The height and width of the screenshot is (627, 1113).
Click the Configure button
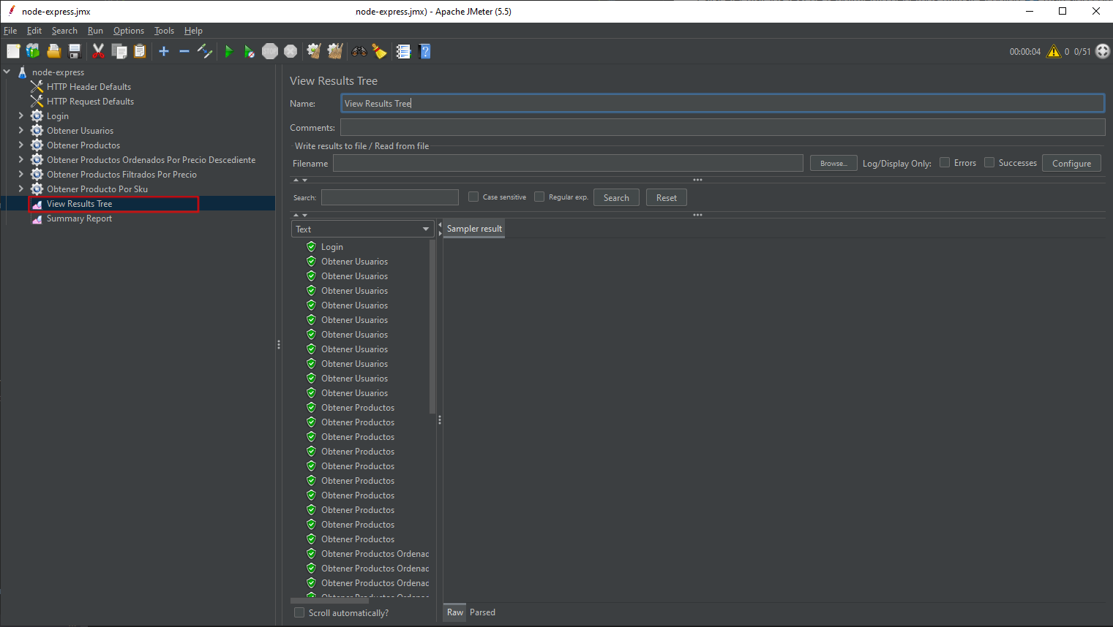pyautogui.click(x=1071, y=163)
